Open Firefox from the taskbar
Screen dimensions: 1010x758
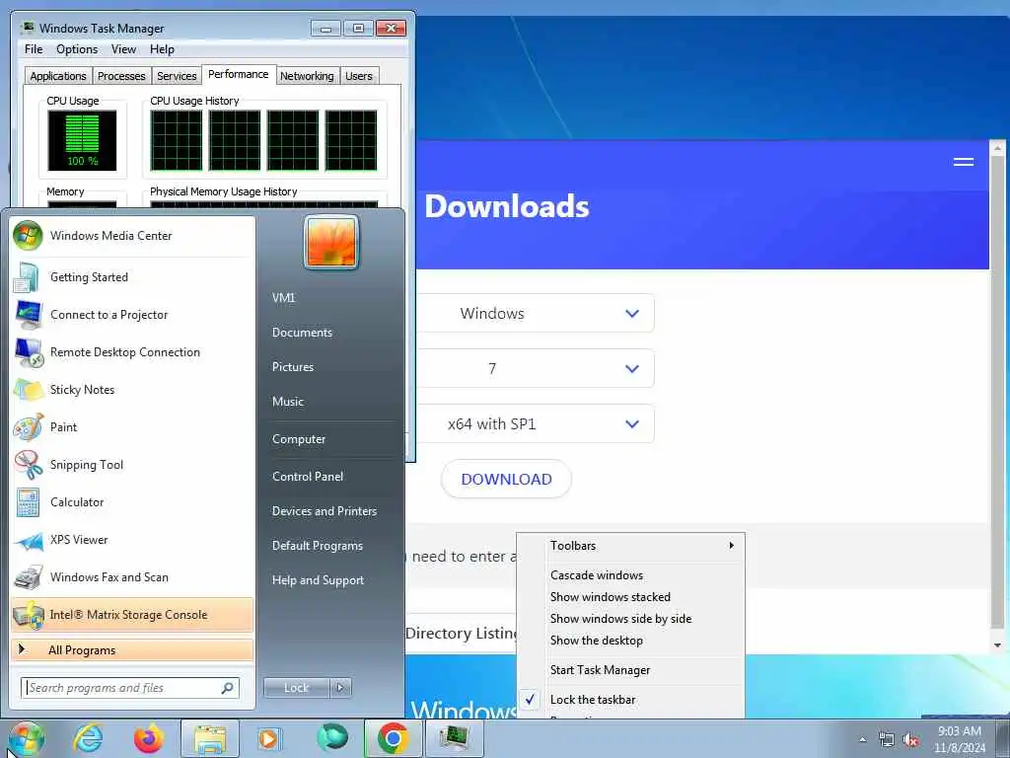click(148, 738)
